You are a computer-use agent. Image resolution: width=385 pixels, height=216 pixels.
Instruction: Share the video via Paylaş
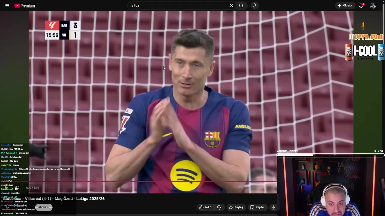236,207
